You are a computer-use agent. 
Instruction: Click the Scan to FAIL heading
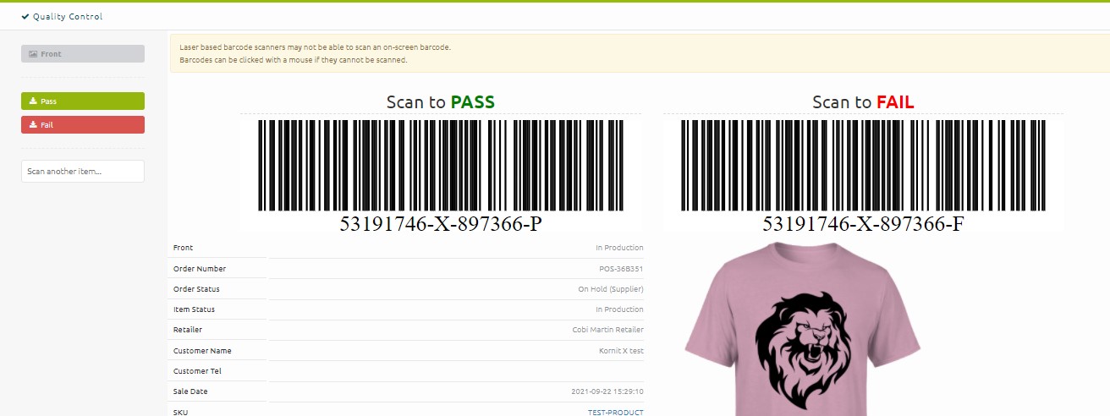863,102
